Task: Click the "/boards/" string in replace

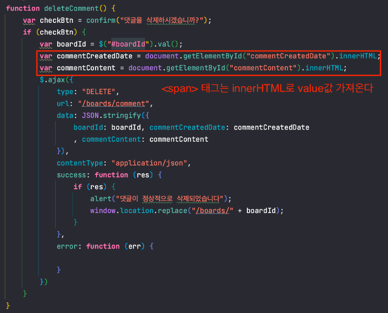Action: [x=212, y=211]
